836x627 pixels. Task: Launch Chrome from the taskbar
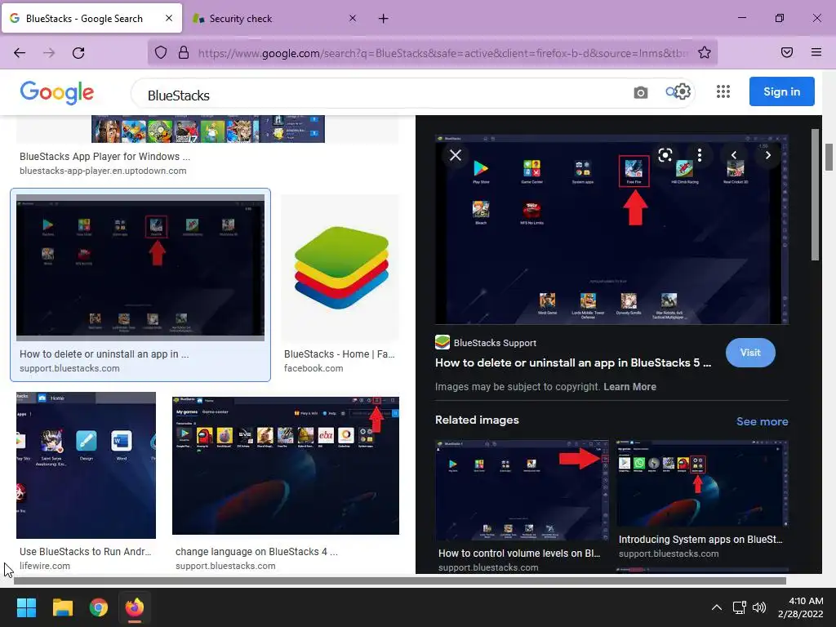coord(99,607)
